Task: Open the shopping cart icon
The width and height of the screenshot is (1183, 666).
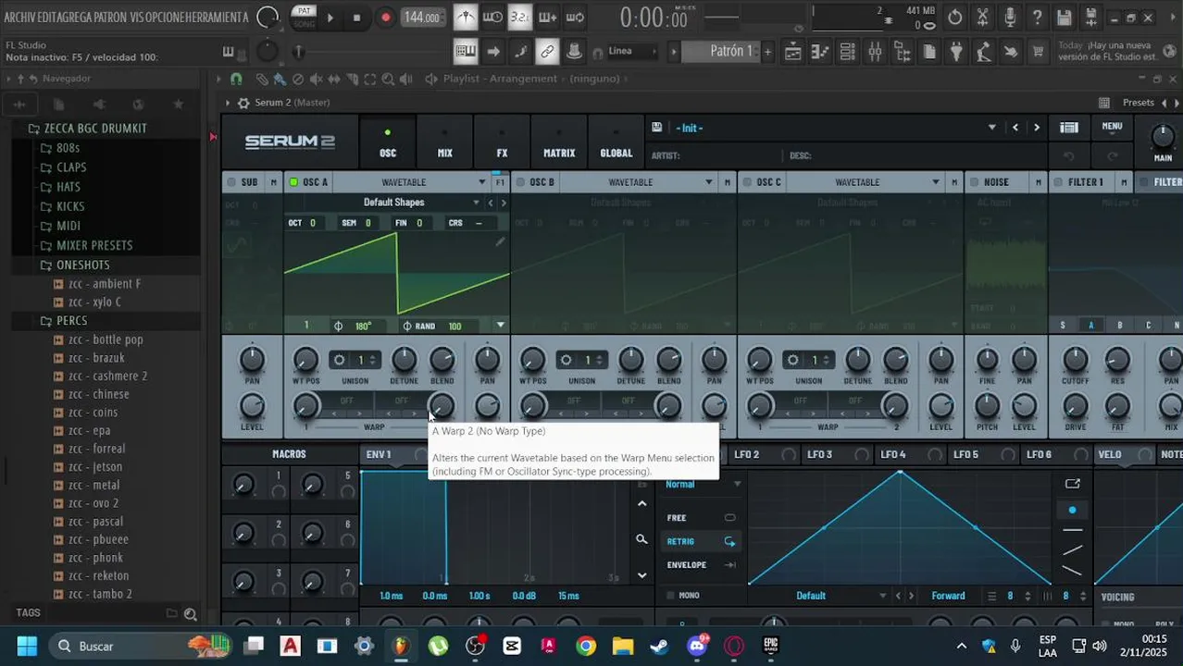Action: (x=1038, y=52)
